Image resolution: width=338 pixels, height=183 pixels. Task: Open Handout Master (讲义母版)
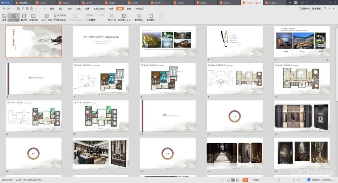pos(60,16)
